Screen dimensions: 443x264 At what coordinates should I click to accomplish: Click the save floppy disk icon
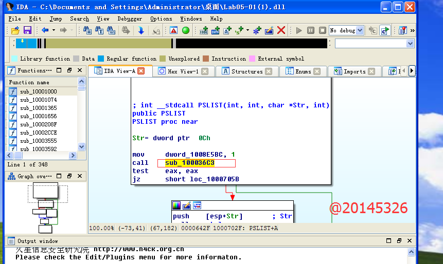(27, 31)
